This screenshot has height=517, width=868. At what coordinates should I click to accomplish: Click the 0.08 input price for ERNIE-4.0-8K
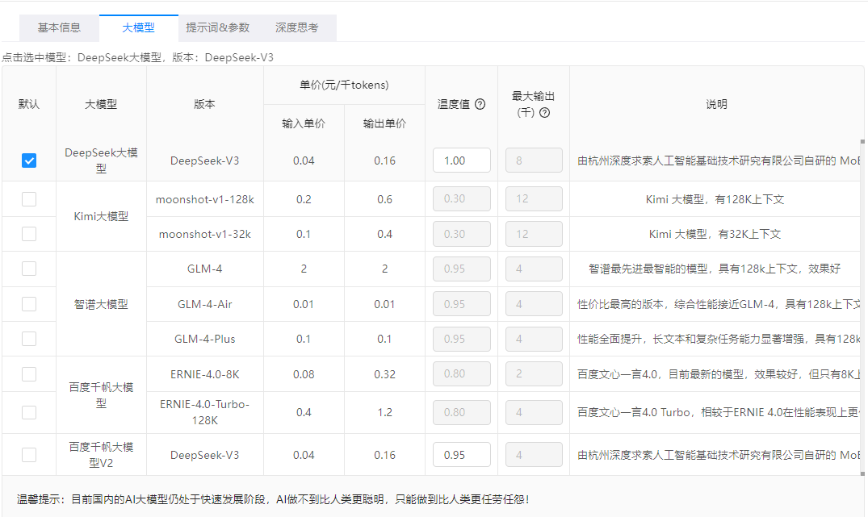(x=304, y=374)
